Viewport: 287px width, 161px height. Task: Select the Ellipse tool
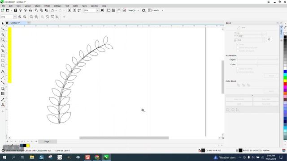point(3,60)
